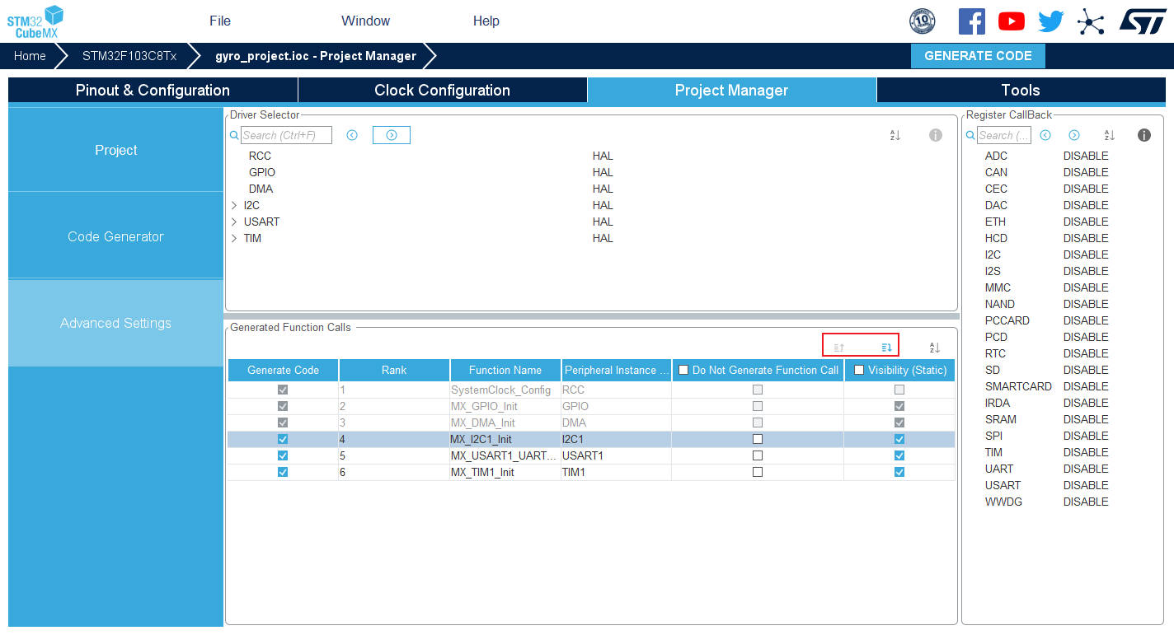Click the gyro_project.ioc - Project Manager breadcrumb
Screen dimensions: 1174x635
[x=316, y=56]
